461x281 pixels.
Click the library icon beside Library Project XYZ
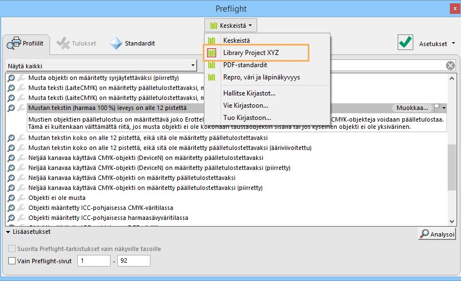pos(212,53)
